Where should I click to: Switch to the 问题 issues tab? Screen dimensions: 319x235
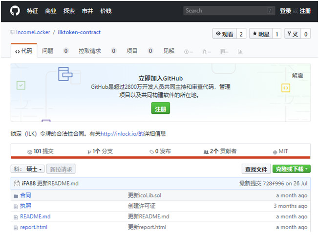pyautogui.click(x=47, y=51)
